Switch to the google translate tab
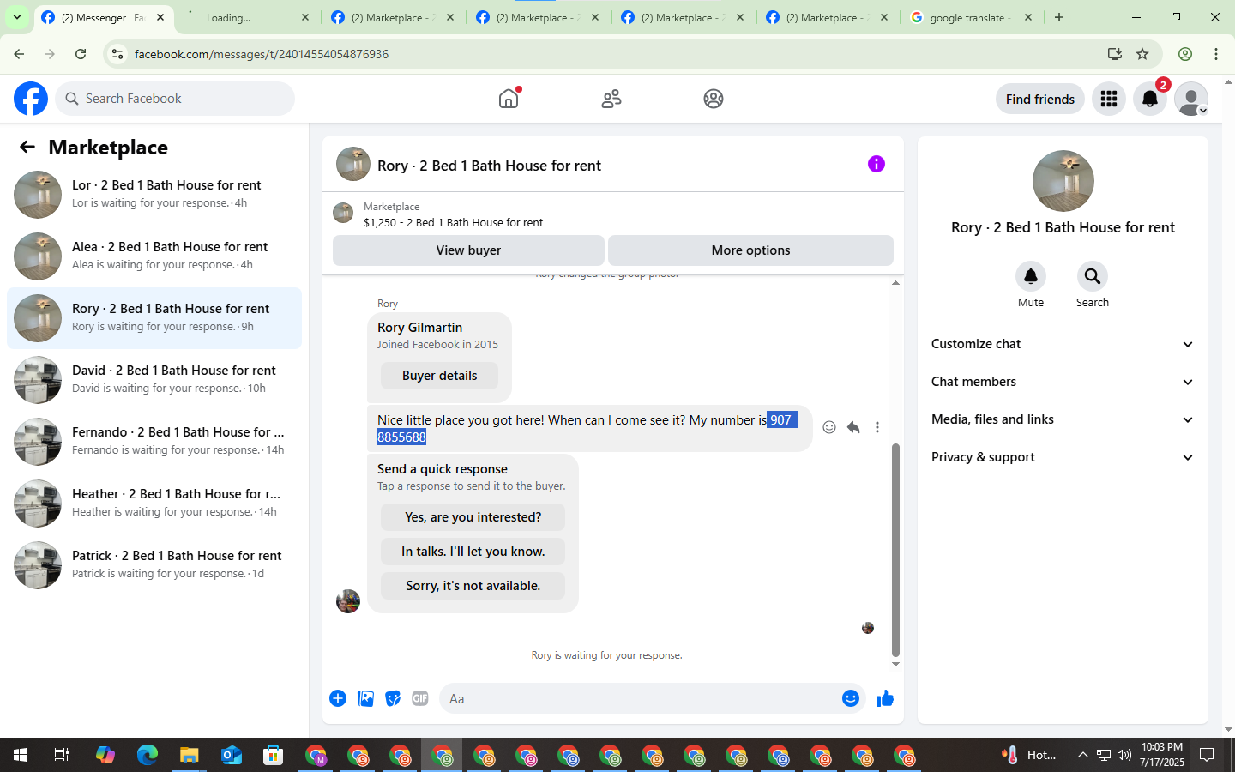This screenshot has width=1235, height=772. [972, 17]
